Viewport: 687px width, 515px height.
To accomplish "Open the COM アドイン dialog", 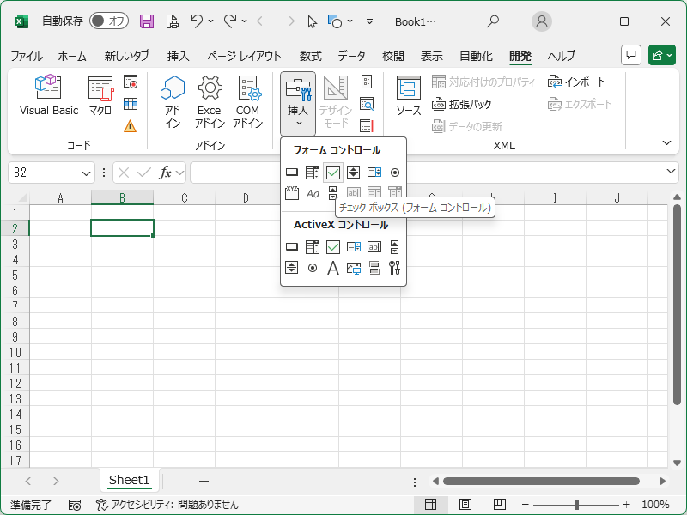I will [x=247, y=101].
